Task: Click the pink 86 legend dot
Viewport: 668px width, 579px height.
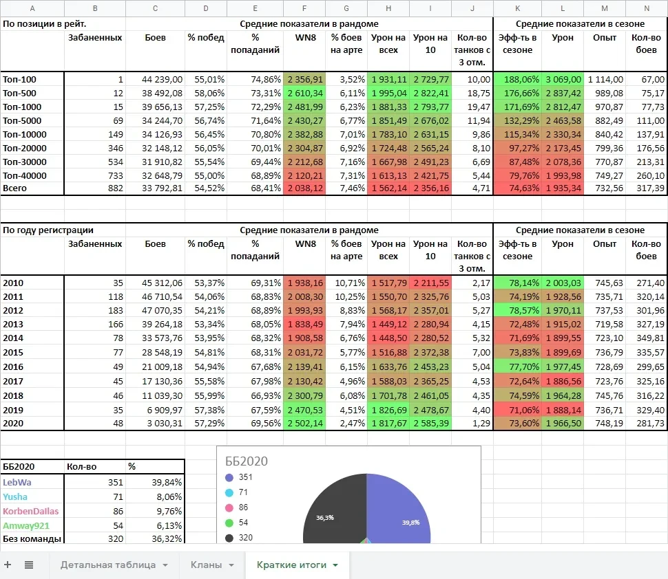Action: pyautogui.click(x=229, y=507)
